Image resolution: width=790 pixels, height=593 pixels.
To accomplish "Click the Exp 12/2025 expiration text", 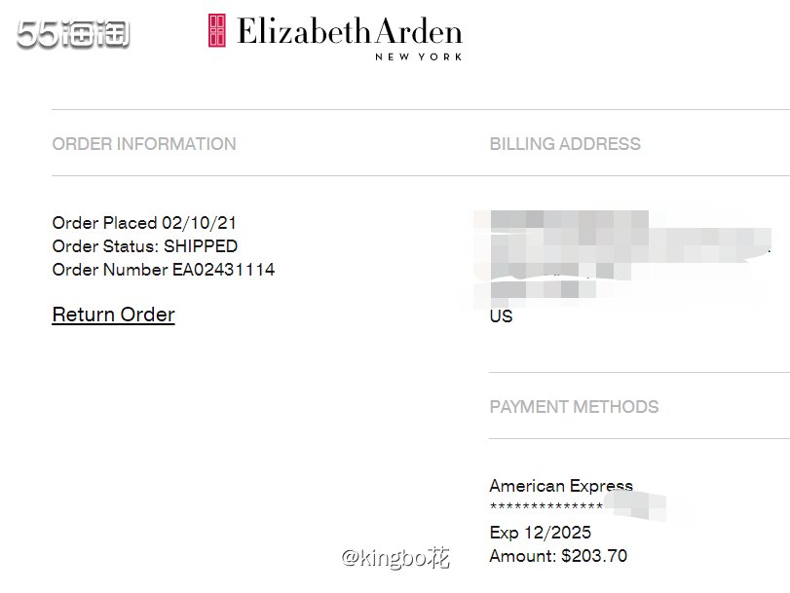I will click(540, 533).
